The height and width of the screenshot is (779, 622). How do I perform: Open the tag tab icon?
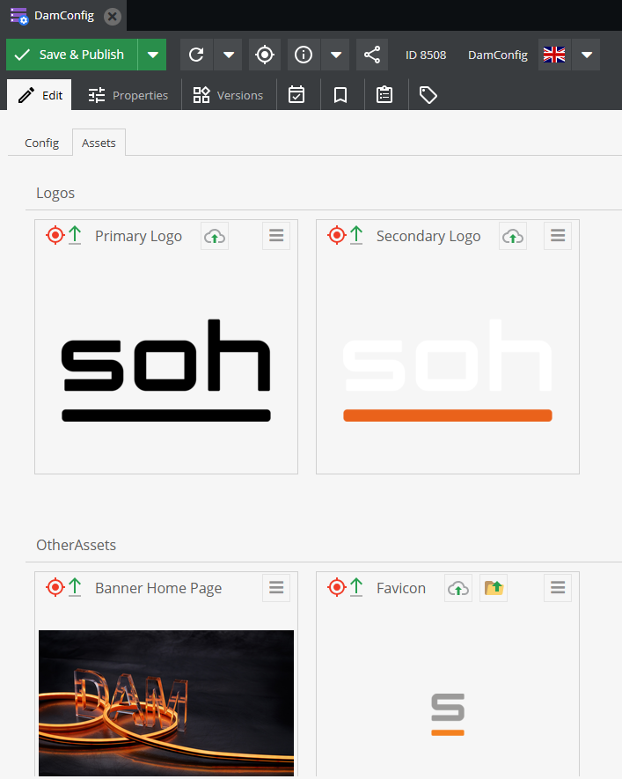[428, 95]
